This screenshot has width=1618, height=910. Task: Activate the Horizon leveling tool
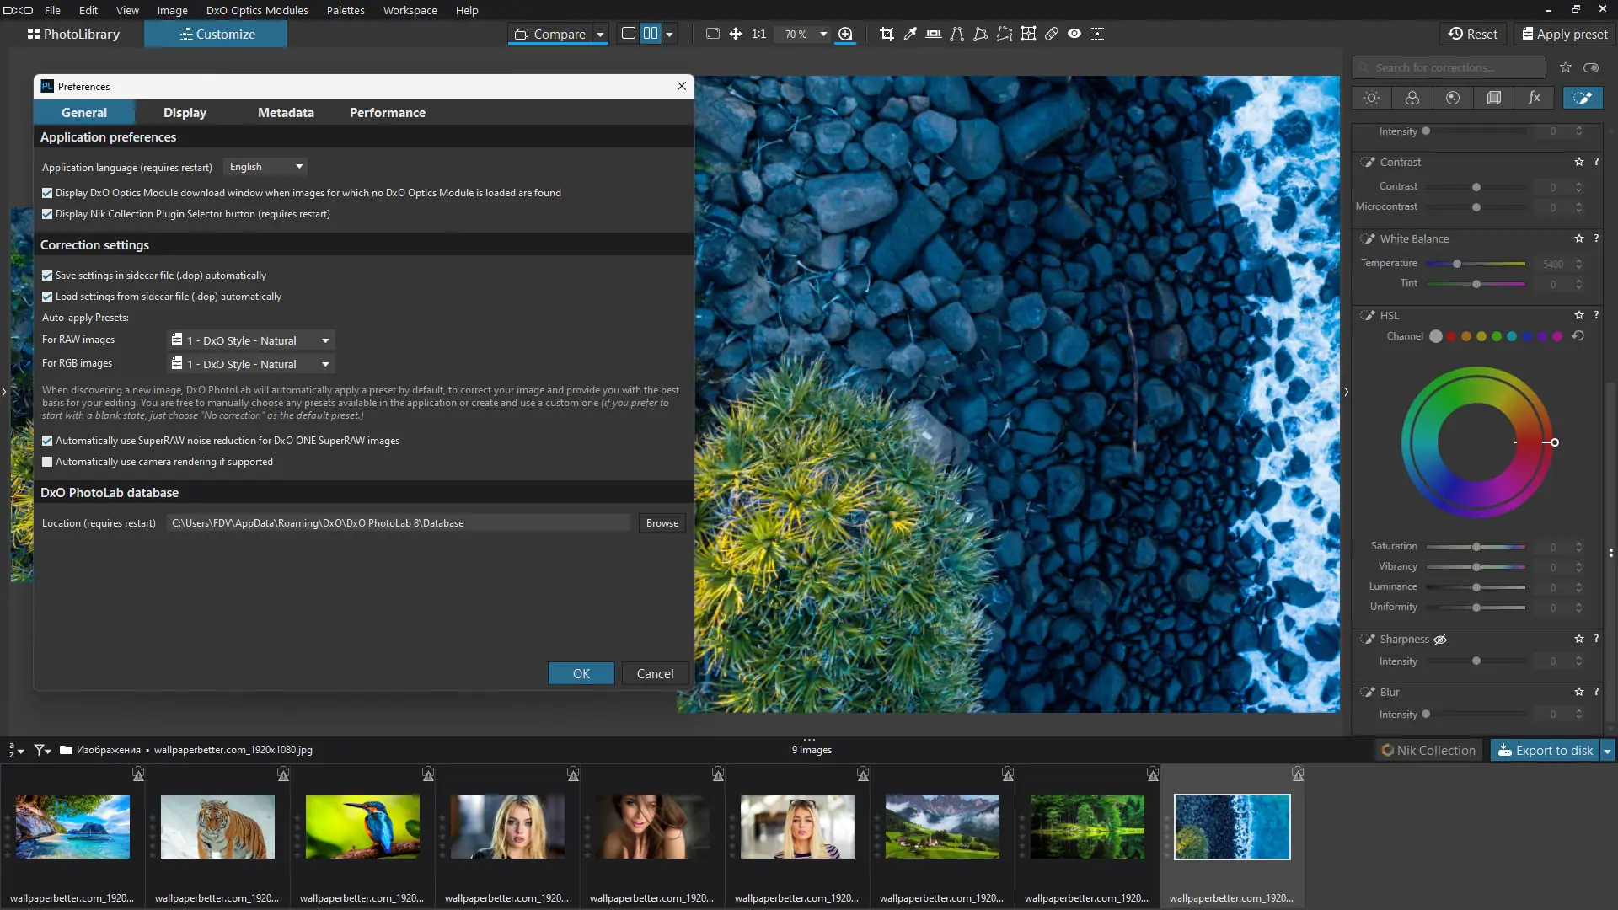pos(934,34)
